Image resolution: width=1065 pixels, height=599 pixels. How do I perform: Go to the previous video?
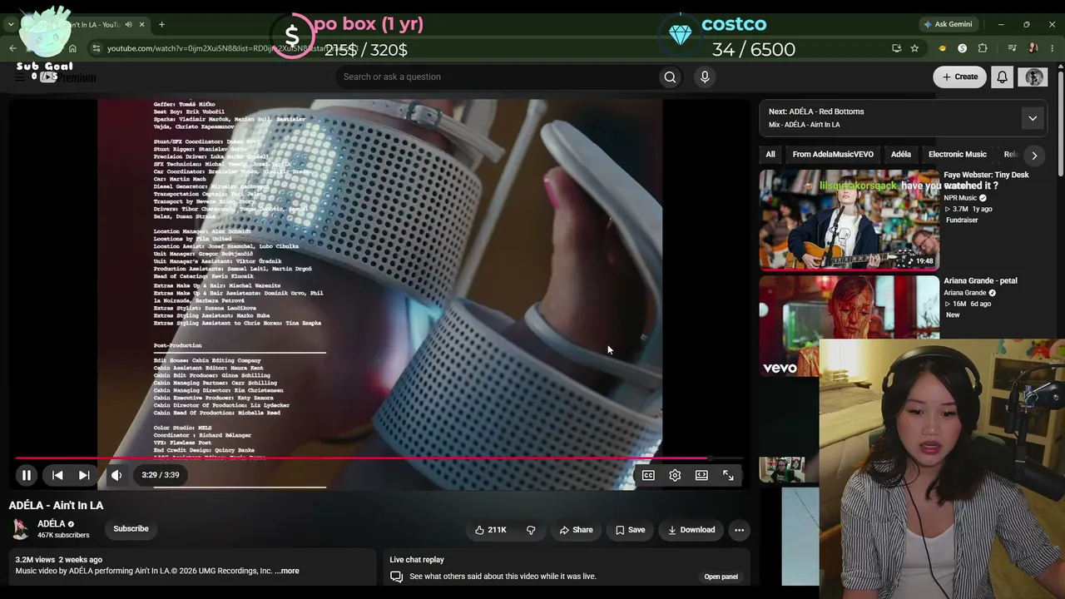[x=57, y=475]
